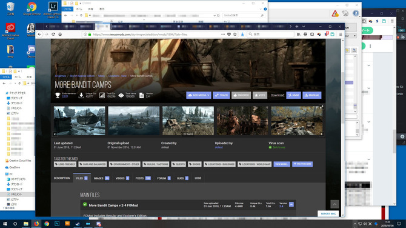Click the ENDORSE button

[241, 95]
